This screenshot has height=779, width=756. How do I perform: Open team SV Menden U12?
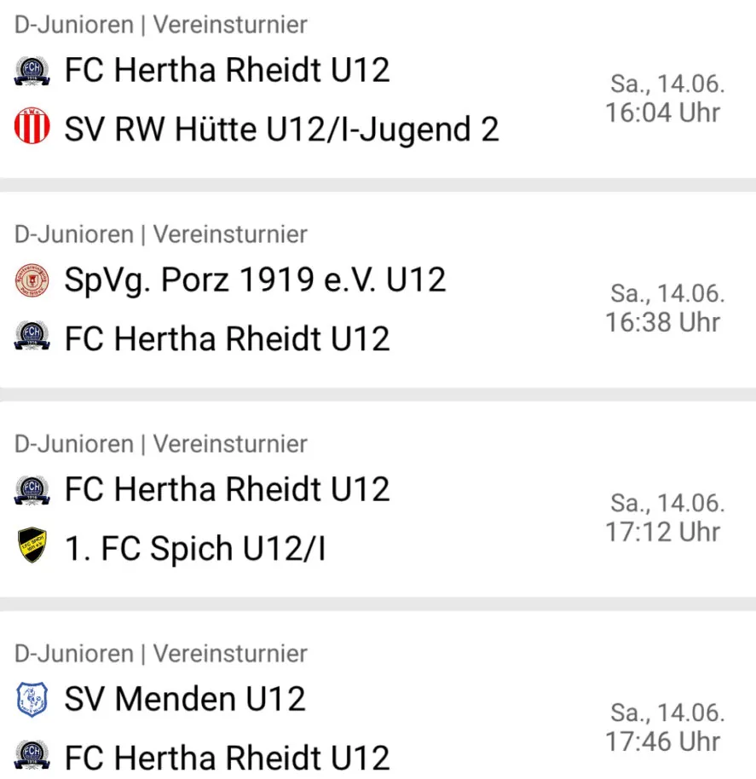[185, 699]
